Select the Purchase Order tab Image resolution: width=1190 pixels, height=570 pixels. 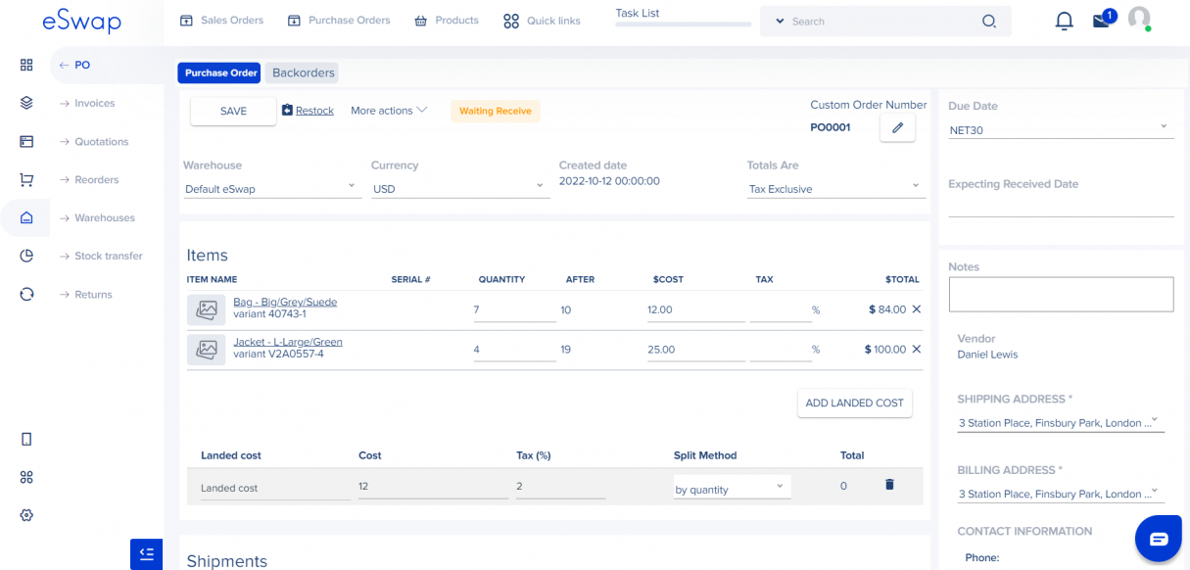[x=218, y=72]
